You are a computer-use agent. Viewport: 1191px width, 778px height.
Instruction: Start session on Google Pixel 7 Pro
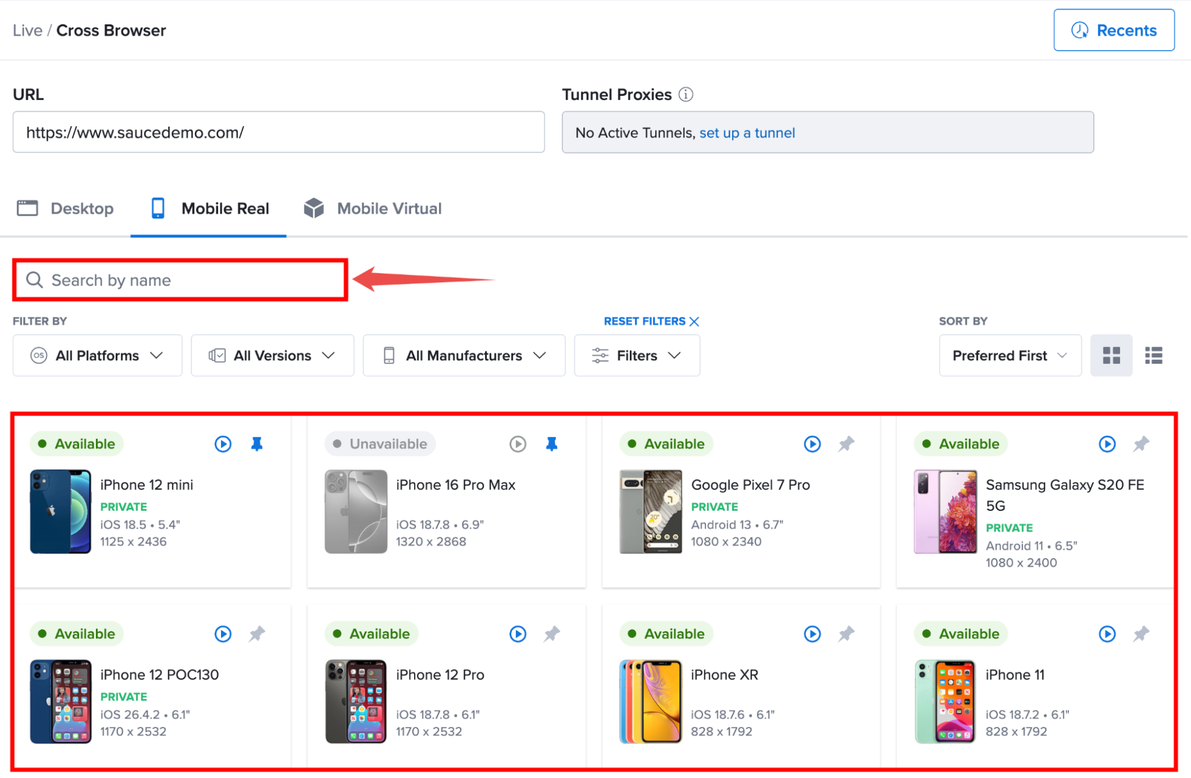pyautogui.click(x=812, y=444)
